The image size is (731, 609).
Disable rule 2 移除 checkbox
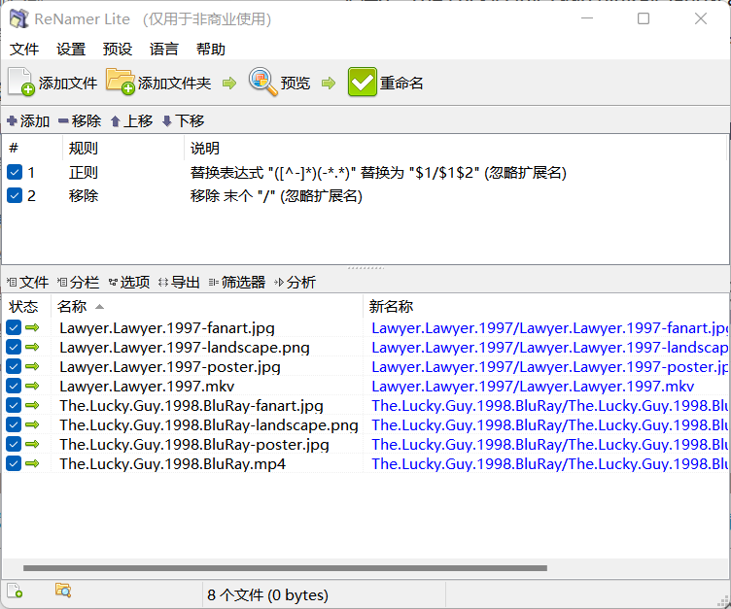pyautogui.click(x=15, y=196)
